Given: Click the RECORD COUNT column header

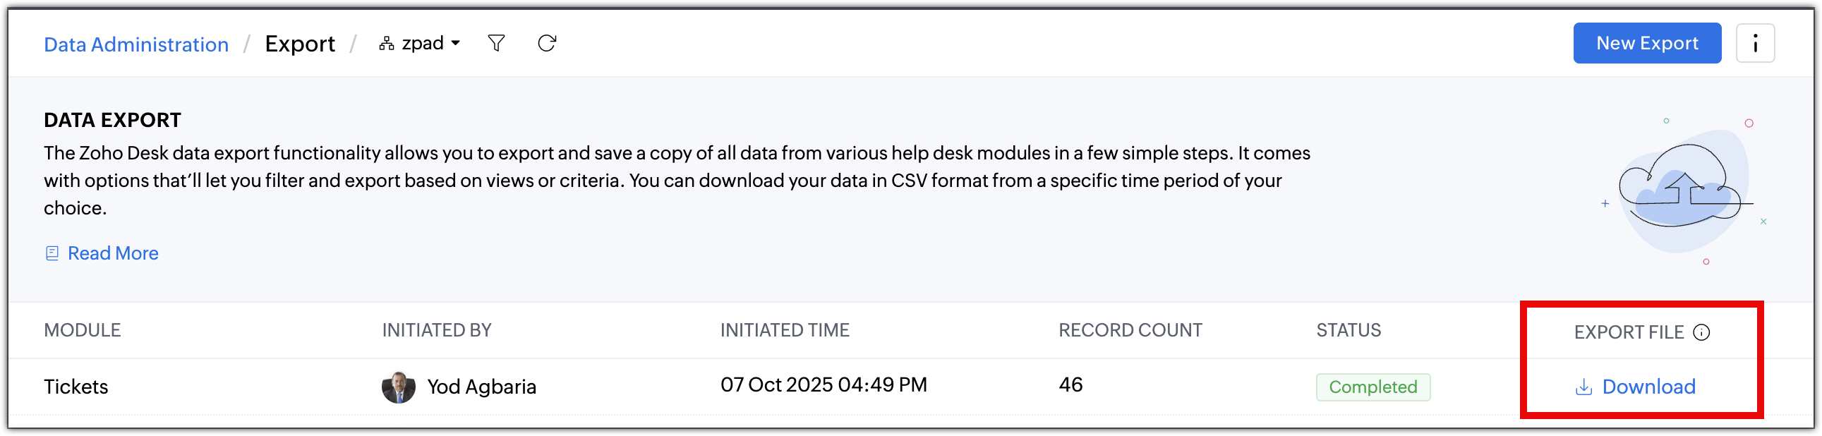Looking at the screenshot, I should click(x=1130, y=330).
